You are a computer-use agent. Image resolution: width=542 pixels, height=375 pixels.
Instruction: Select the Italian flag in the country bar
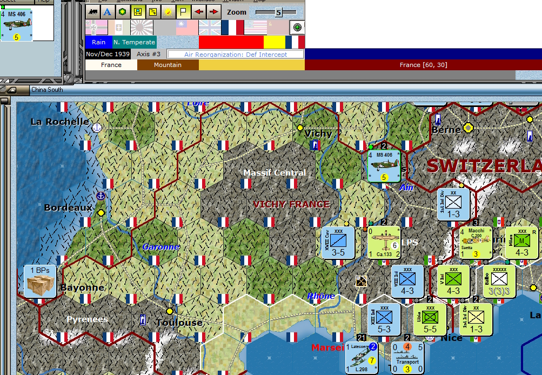pos(119,28)
